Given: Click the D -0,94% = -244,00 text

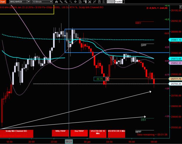Looking at the screenshot, I should [157, 8].
